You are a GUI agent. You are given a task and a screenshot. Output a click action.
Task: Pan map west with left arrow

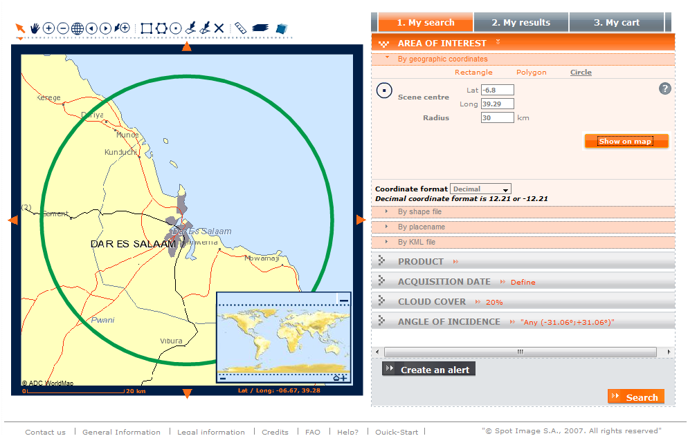pos(13,220)
